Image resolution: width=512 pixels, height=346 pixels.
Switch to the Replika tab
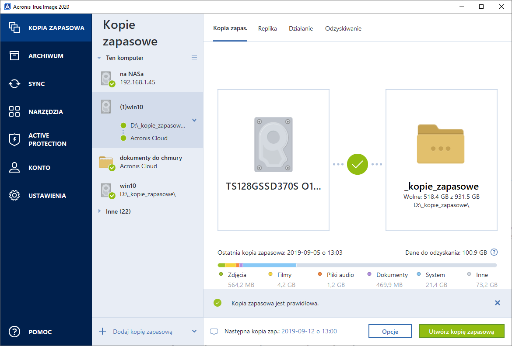tap(267, 29)
